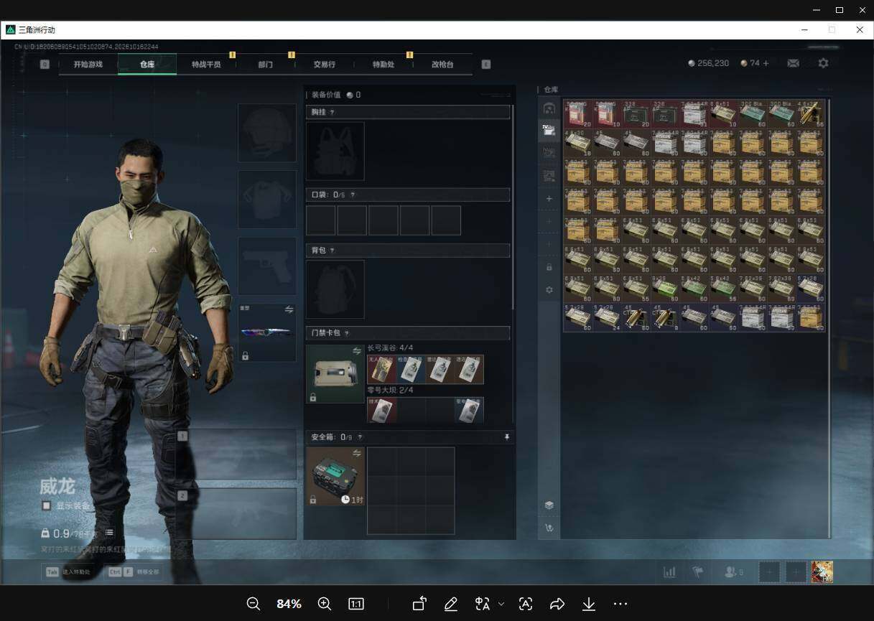Select the empty 背包 backpack slot
The image size is (874, 621).
[x=335, y=289]
